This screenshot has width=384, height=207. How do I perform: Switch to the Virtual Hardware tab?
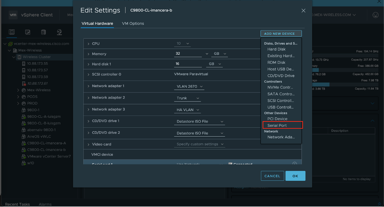click(x=97, y=23)
